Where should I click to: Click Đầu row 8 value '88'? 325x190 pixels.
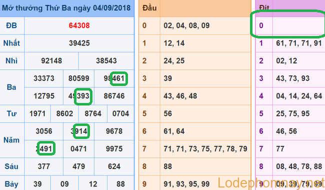(x=167, y=166)
